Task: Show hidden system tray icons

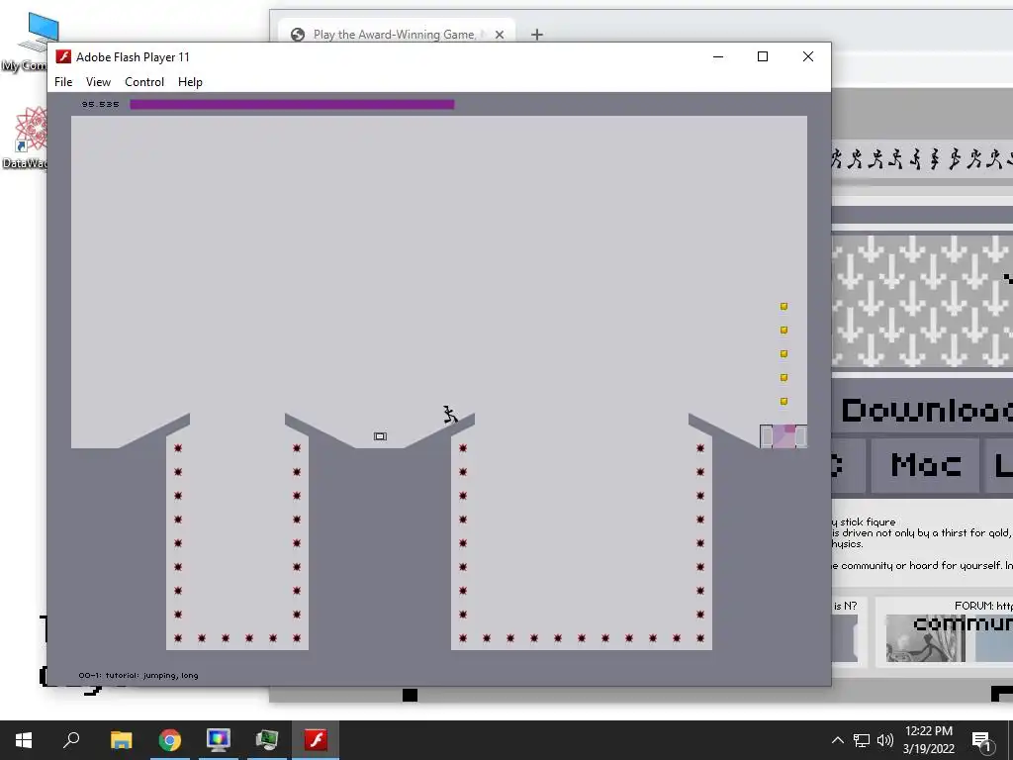Action: point(837,740)
